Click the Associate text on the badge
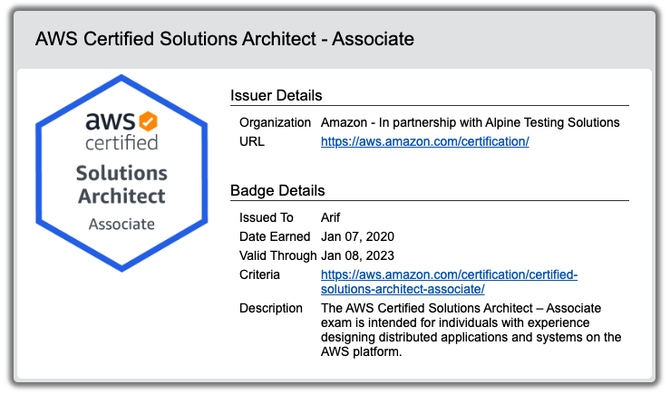The width and height of the screenshot is (670, 394). (121, 224)
